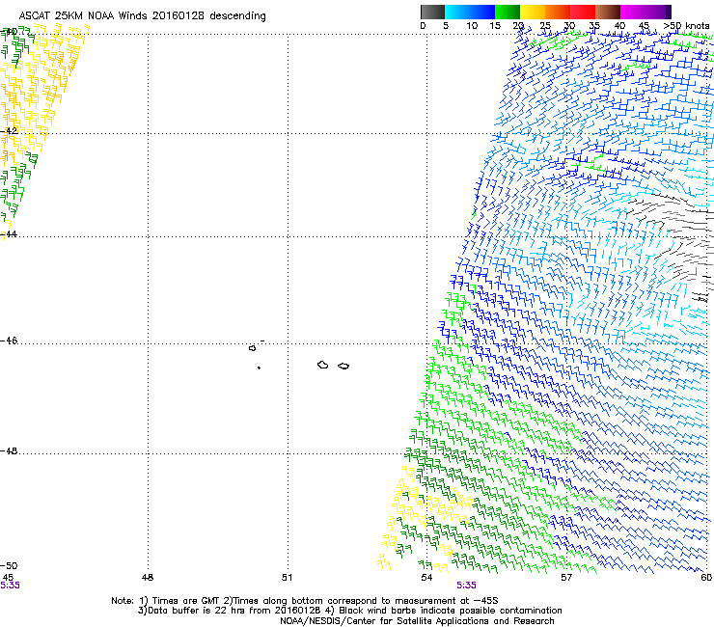Select latitude label '-44' on left axis
The width and height of the screenshot is (714, 627).
tap(9, 234)
